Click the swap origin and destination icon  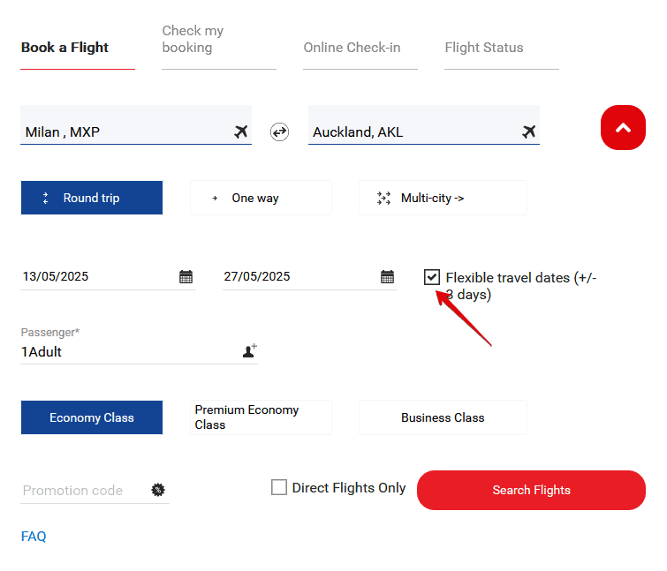pos(279,132)
